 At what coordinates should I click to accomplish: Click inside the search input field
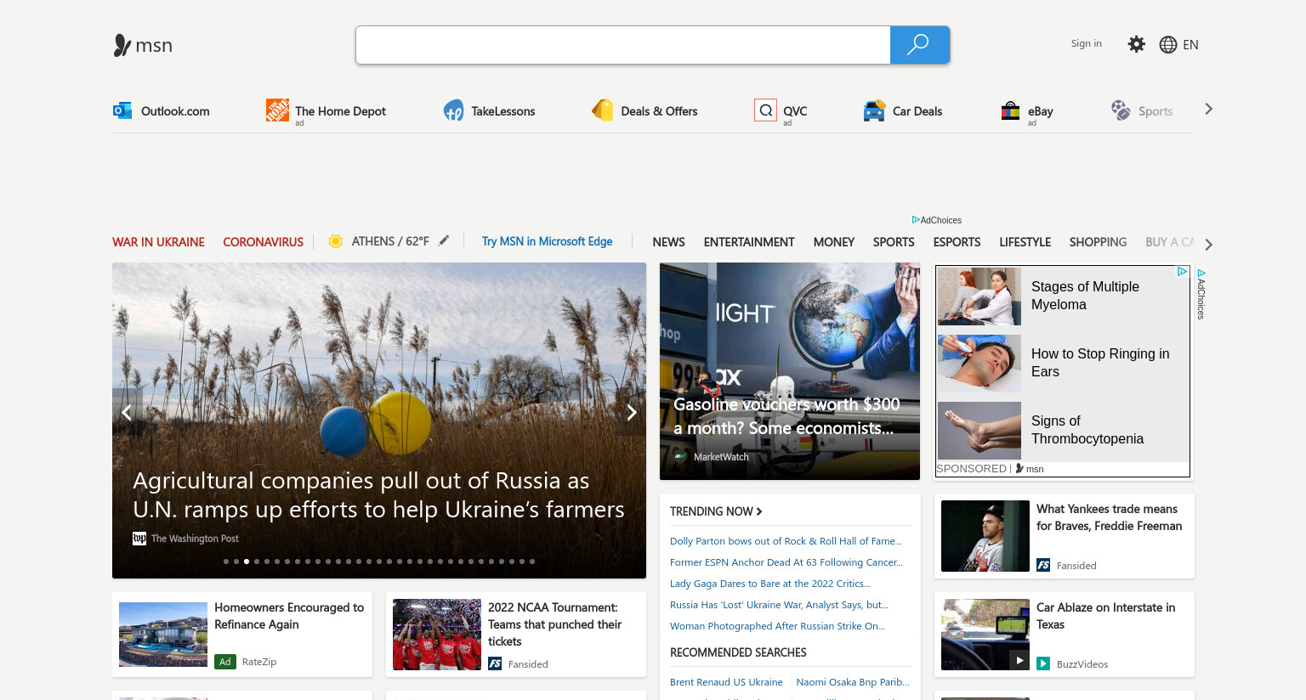[x=623, y=45]
